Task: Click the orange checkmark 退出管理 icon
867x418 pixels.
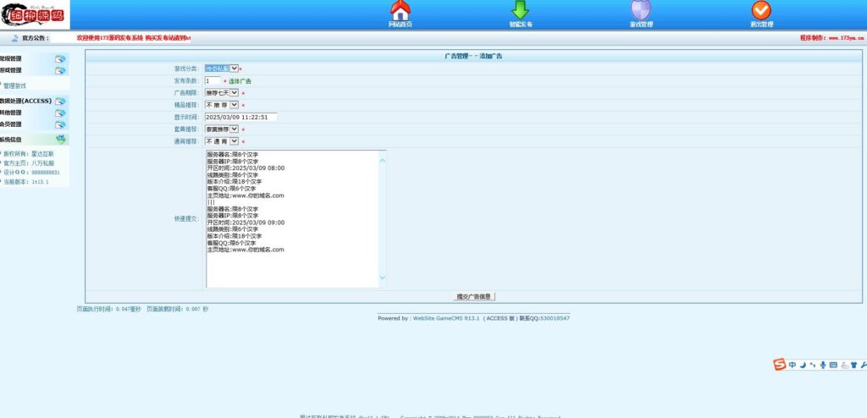Action: (761, 11)
